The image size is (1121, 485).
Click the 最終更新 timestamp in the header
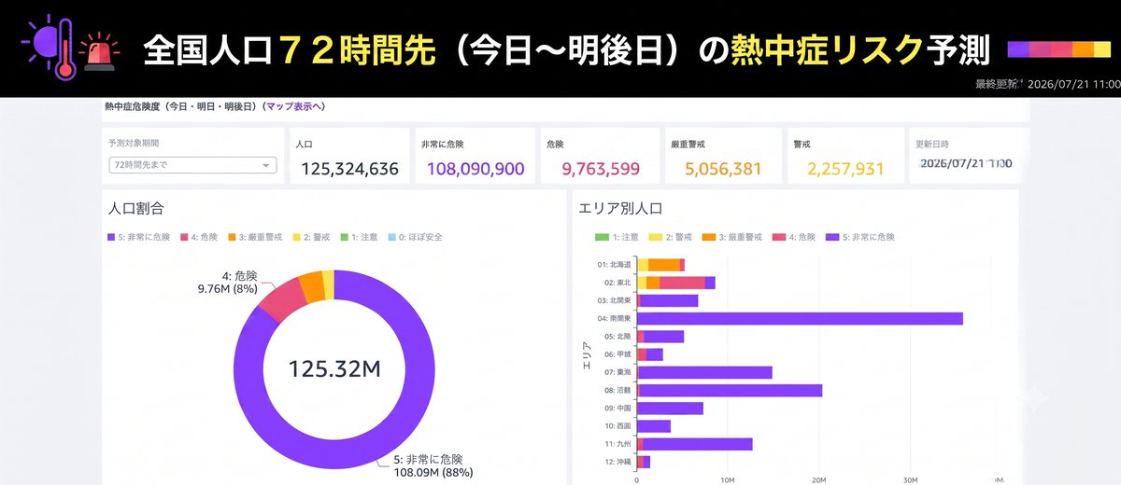tap(1047, 84)
